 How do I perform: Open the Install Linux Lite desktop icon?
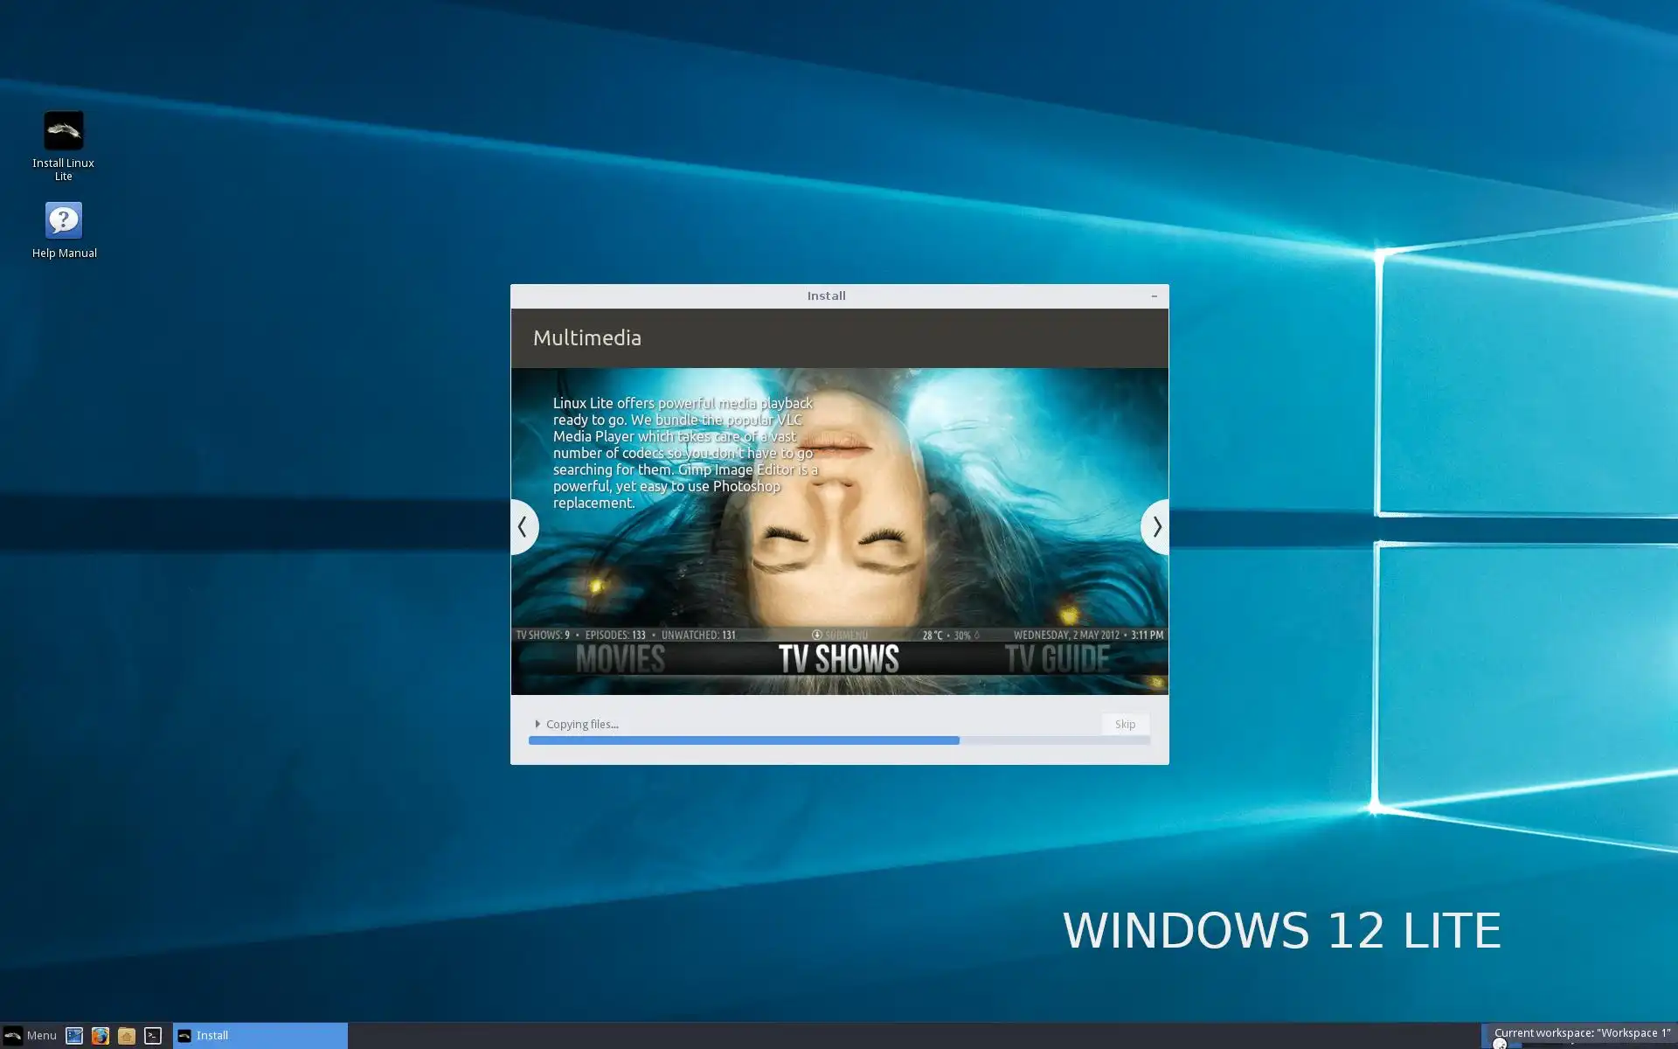(63, 131)
